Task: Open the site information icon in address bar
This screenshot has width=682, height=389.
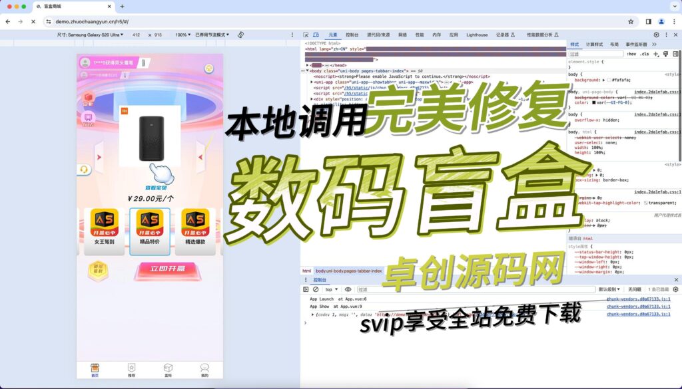Action: click(49, 21)
